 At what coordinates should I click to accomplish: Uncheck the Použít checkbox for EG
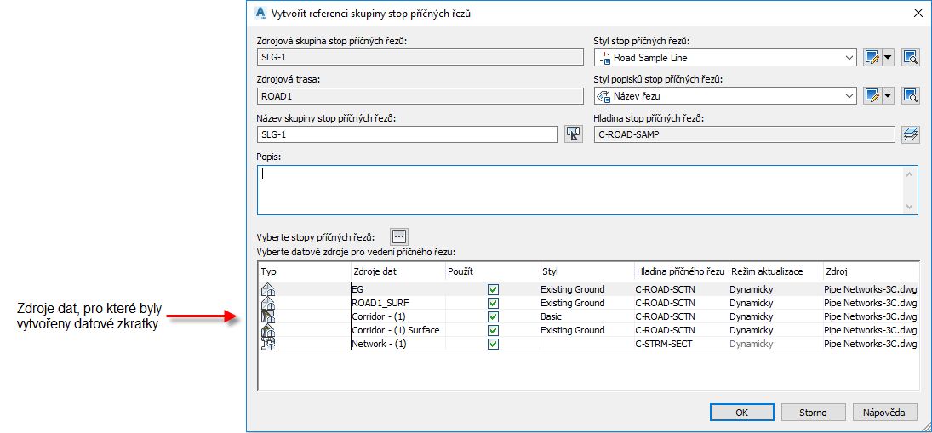[493, 290]
